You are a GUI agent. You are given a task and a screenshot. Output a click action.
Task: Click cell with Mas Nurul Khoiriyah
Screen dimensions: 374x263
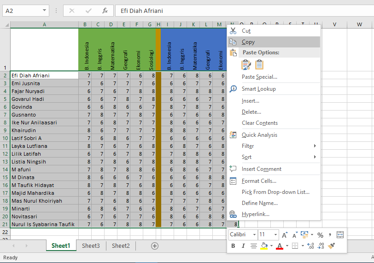tap(44, 201)
